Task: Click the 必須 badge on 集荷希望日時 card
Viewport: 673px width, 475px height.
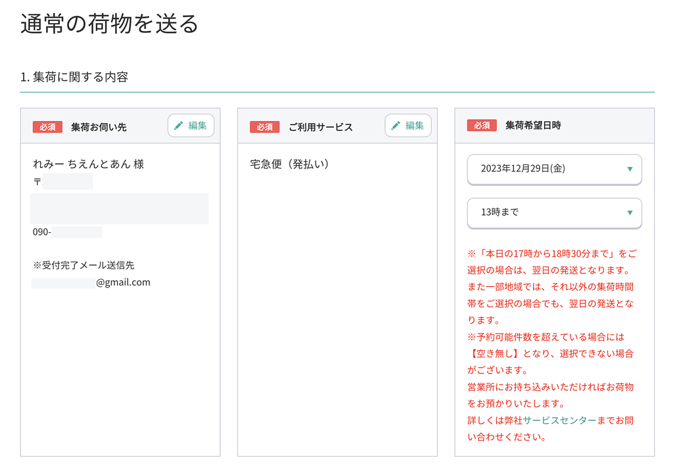Action: 482,124
